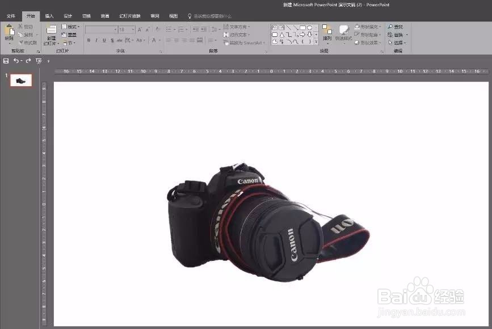The width and height of the screenshot is (492, 329).
Task: Open the font size dropdown
Action: tap(133, 29)
